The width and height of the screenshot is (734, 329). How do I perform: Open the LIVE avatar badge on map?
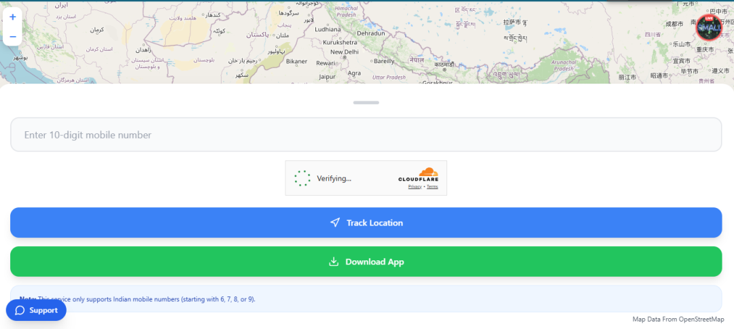point(709,28)
